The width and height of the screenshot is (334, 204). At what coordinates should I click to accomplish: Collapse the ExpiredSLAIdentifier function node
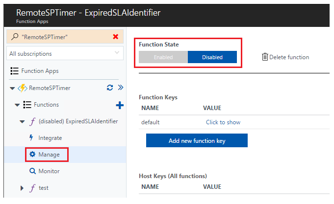(x=22, y=122)
